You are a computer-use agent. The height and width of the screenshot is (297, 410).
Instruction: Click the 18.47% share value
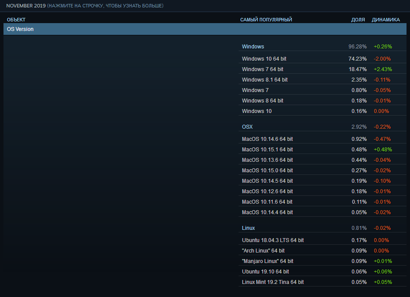358,69
